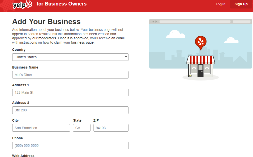Select the Address 2 input box

coord(70,110)
